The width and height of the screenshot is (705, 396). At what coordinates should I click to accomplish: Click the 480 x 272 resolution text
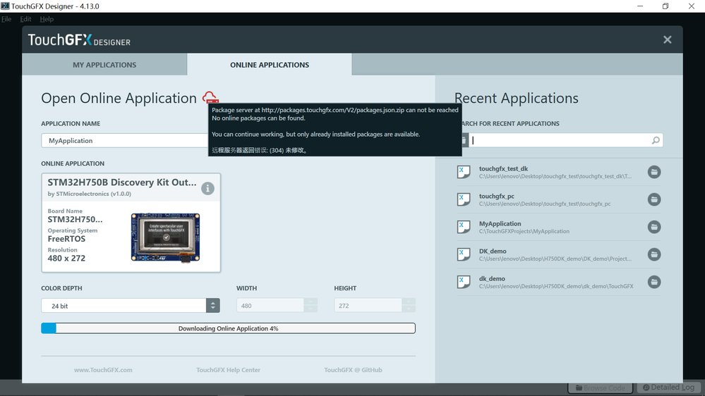point(66,258)
